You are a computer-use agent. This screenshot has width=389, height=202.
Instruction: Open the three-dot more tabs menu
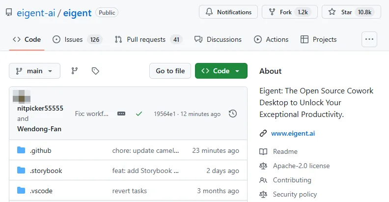pyautogui.click(x=369, y=39)
